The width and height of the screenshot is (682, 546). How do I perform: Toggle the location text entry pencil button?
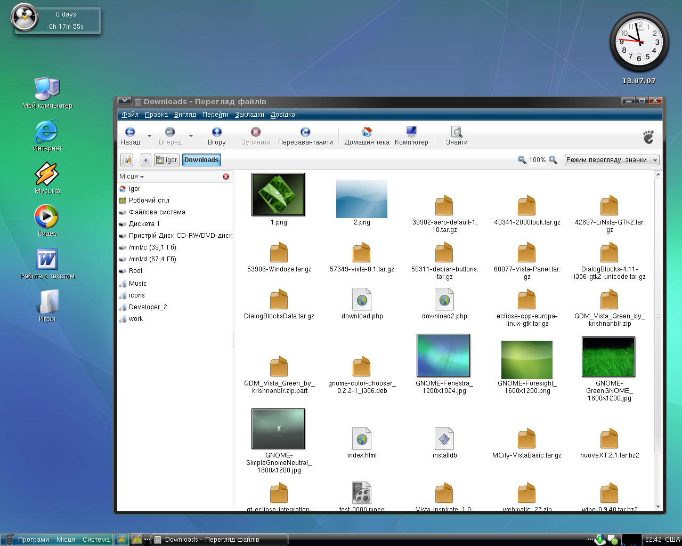[127, 160]
